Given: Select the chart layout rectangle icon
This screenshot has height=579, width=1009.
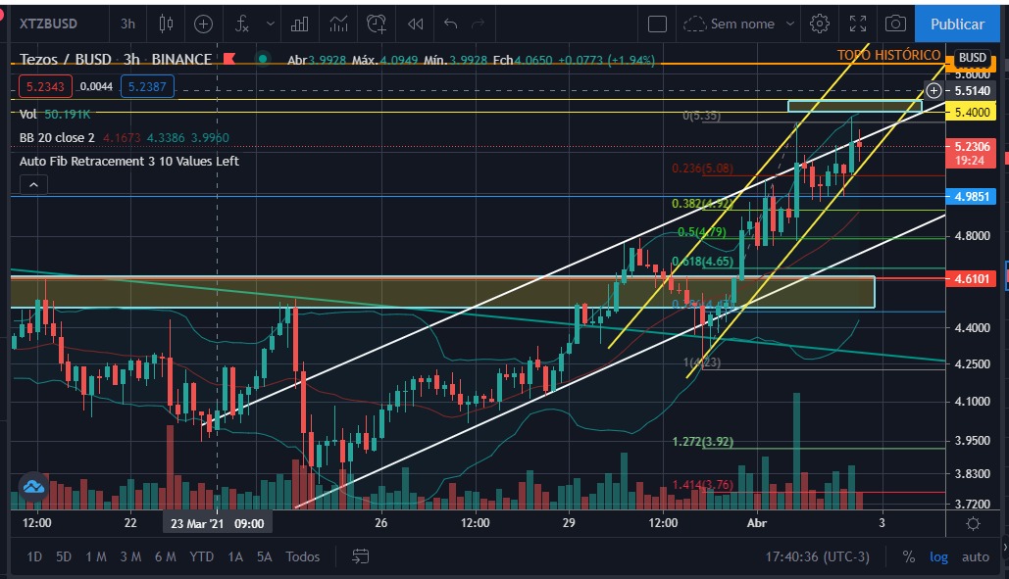Looking at the screenshot, I should click(657, 24).
